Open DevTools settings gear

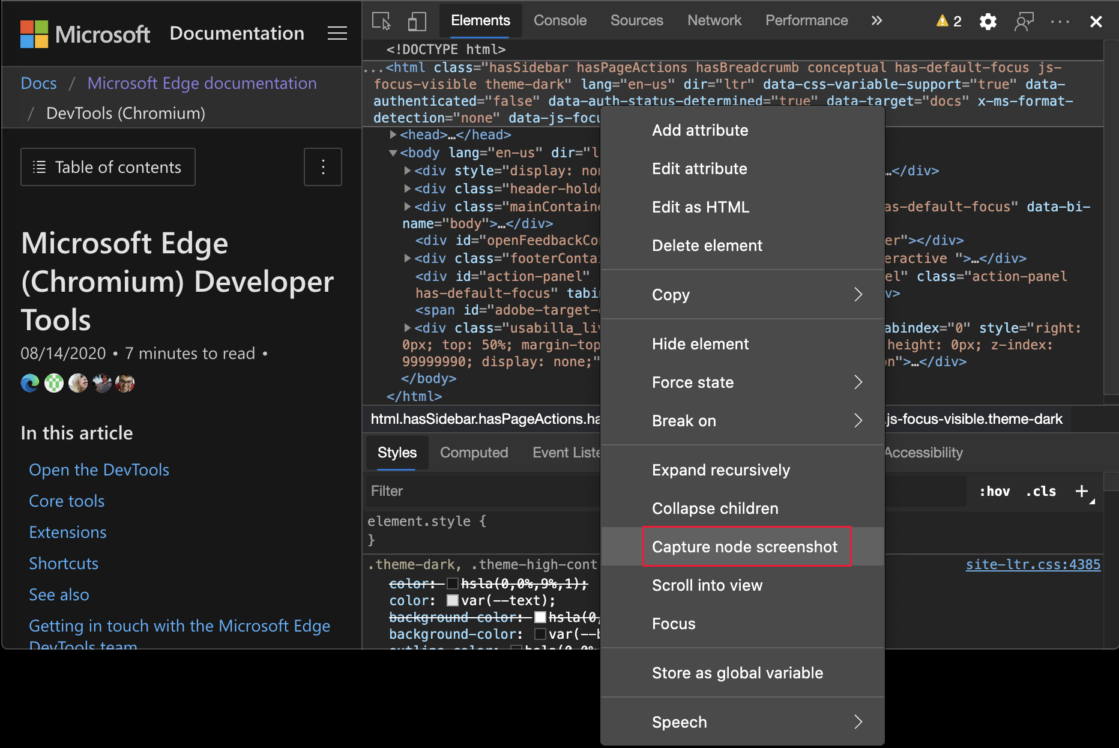pos(988,20)
